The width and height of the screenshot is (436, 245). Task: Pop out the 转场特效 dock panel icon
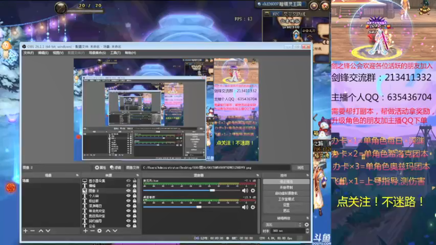(307, 218)
